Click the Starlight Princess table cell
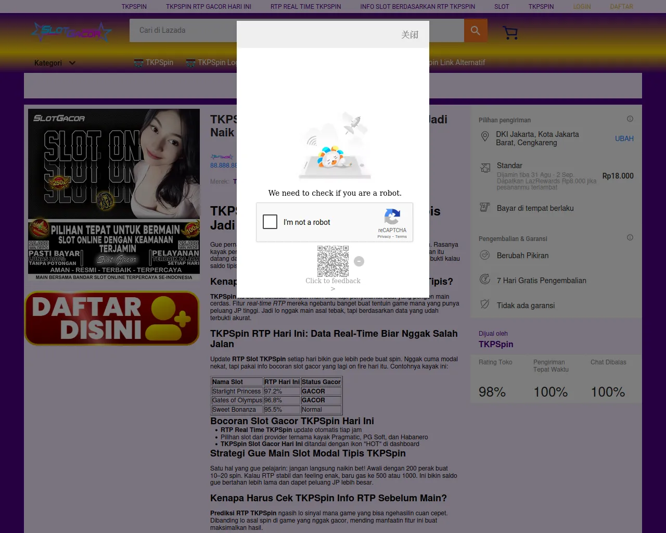Viewport: 666px width, 533px height. pos(237,391)
